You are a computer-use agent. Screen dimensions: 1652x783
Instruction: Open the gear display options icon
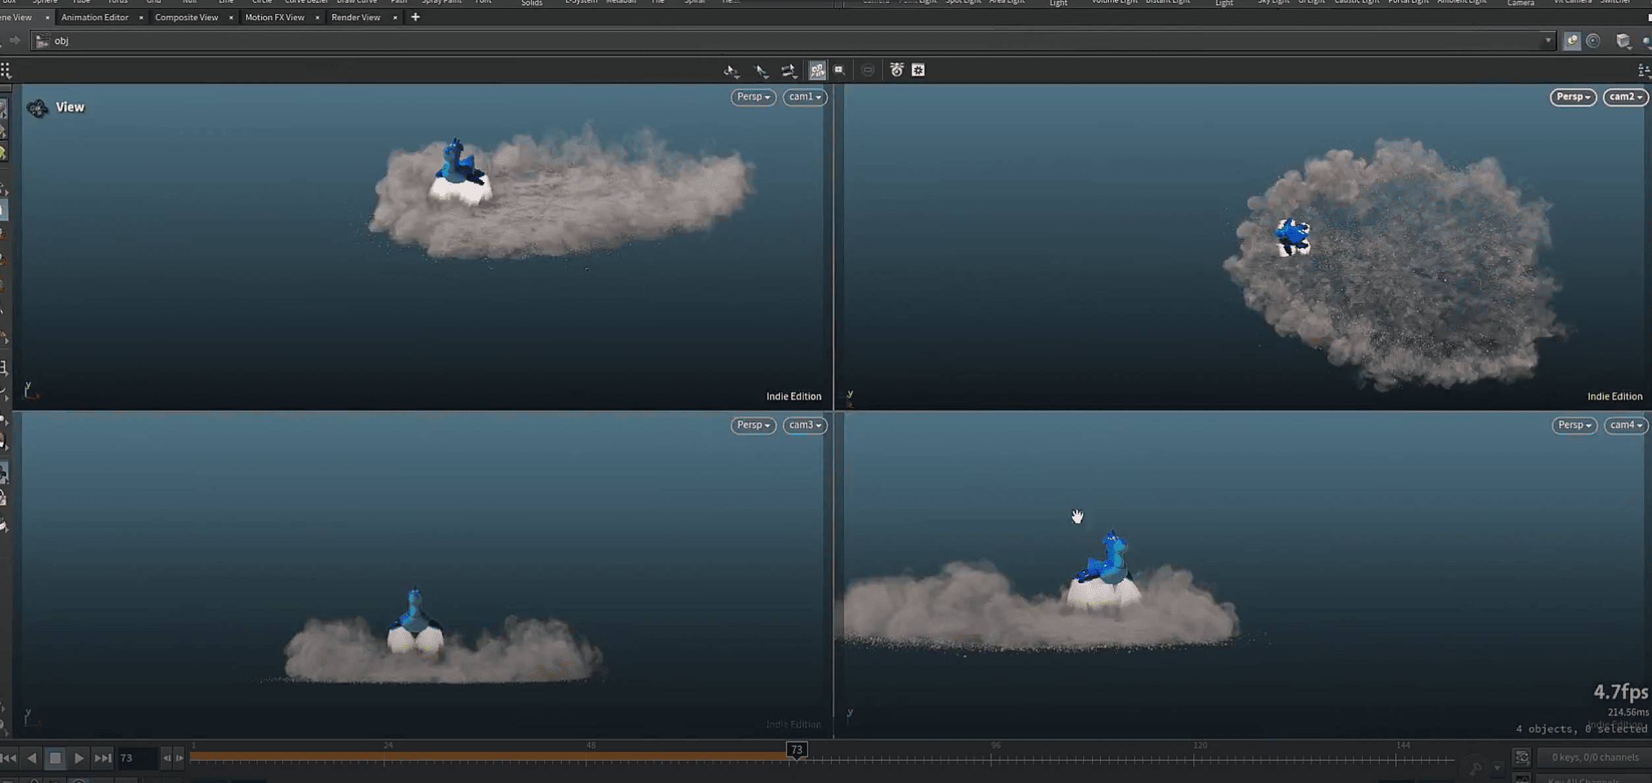coord(918,70)
